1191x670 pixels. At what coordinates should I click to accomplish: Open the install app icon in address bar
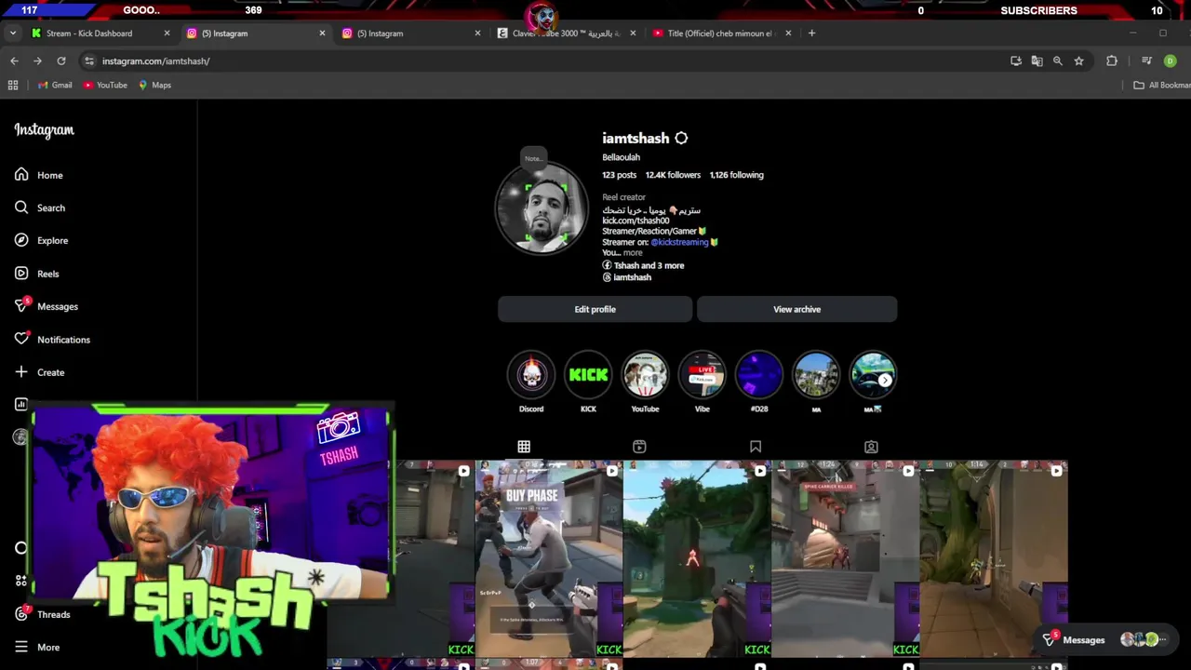point(1016,60)
